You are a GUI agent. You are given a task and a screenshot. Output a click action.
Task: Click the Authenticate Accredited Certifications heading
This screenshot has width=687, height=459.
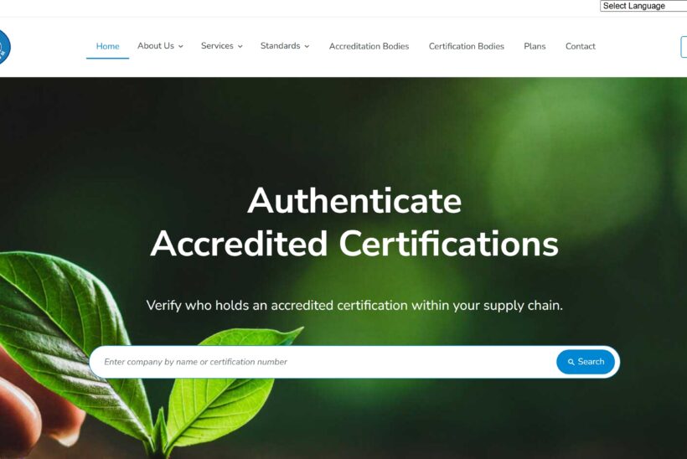pos(354,222)
